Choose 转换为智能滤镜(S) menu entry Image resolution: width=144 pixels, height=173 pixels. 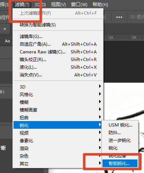[58, 25]
